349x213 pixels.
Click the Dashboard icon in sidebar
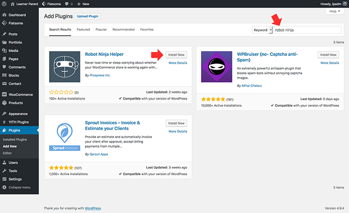coord(4,15)
